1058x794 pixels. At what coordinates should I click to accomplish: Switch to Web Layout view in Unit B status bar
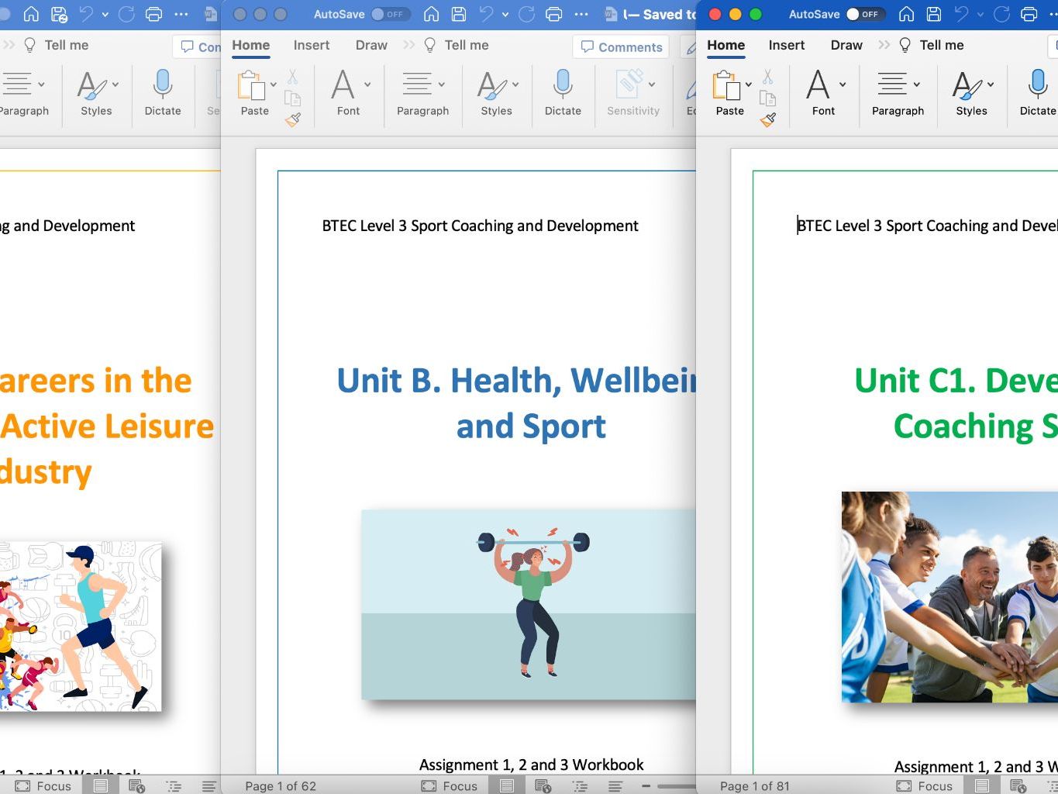[x=543, y=786]
